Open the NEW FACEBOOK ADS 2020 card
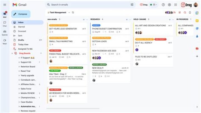201x113 pixels. (x=110, y=54)
